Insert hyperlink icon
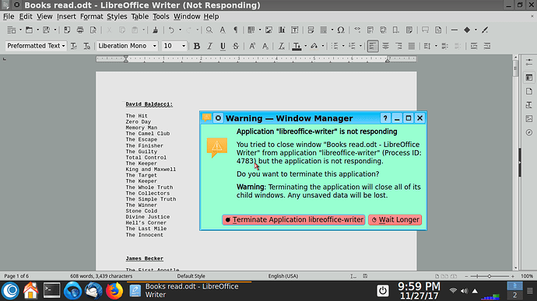Screen dimensions: 537x301 [357, 30]
